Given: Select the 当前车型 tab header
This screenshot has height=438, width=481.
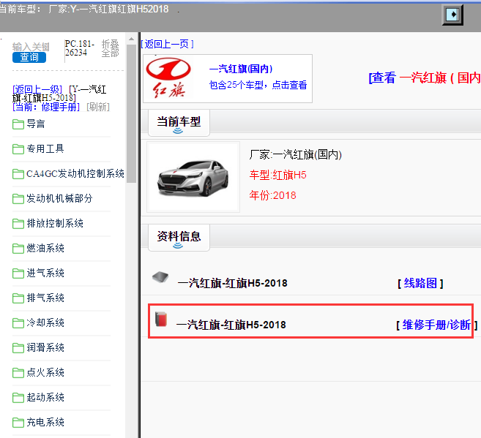Looking at the screenshot, I should (179, 122).
